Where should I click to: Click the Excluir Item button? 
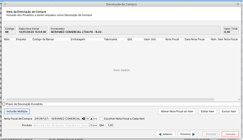pos(228,111)
